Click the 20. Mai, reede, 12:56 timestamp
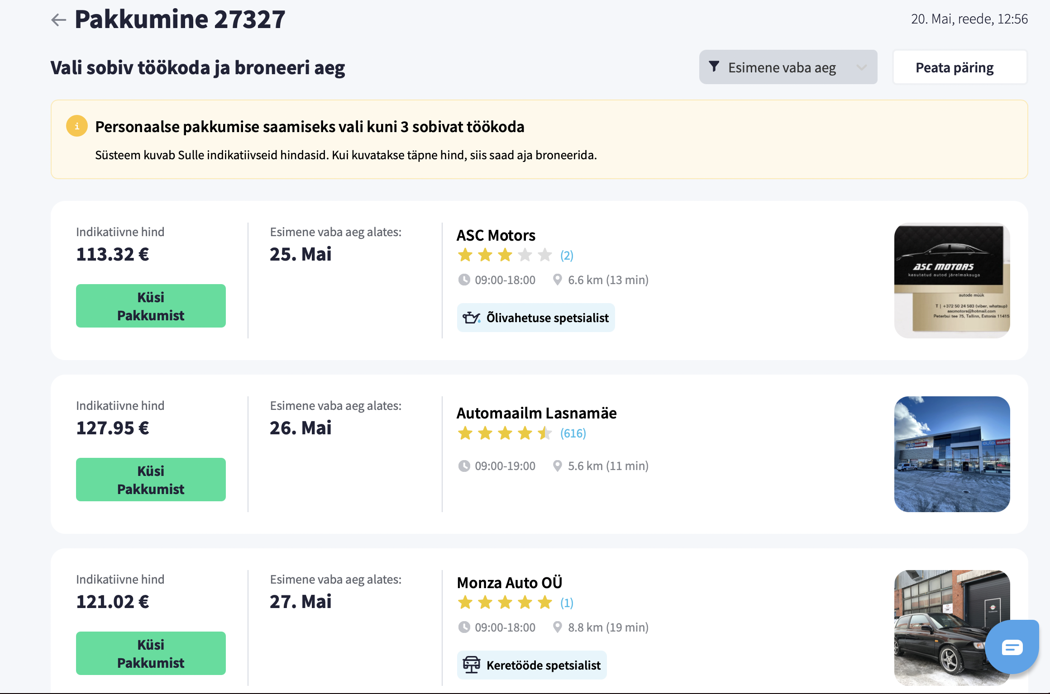1050x694 pixels. tap(969, 19)
